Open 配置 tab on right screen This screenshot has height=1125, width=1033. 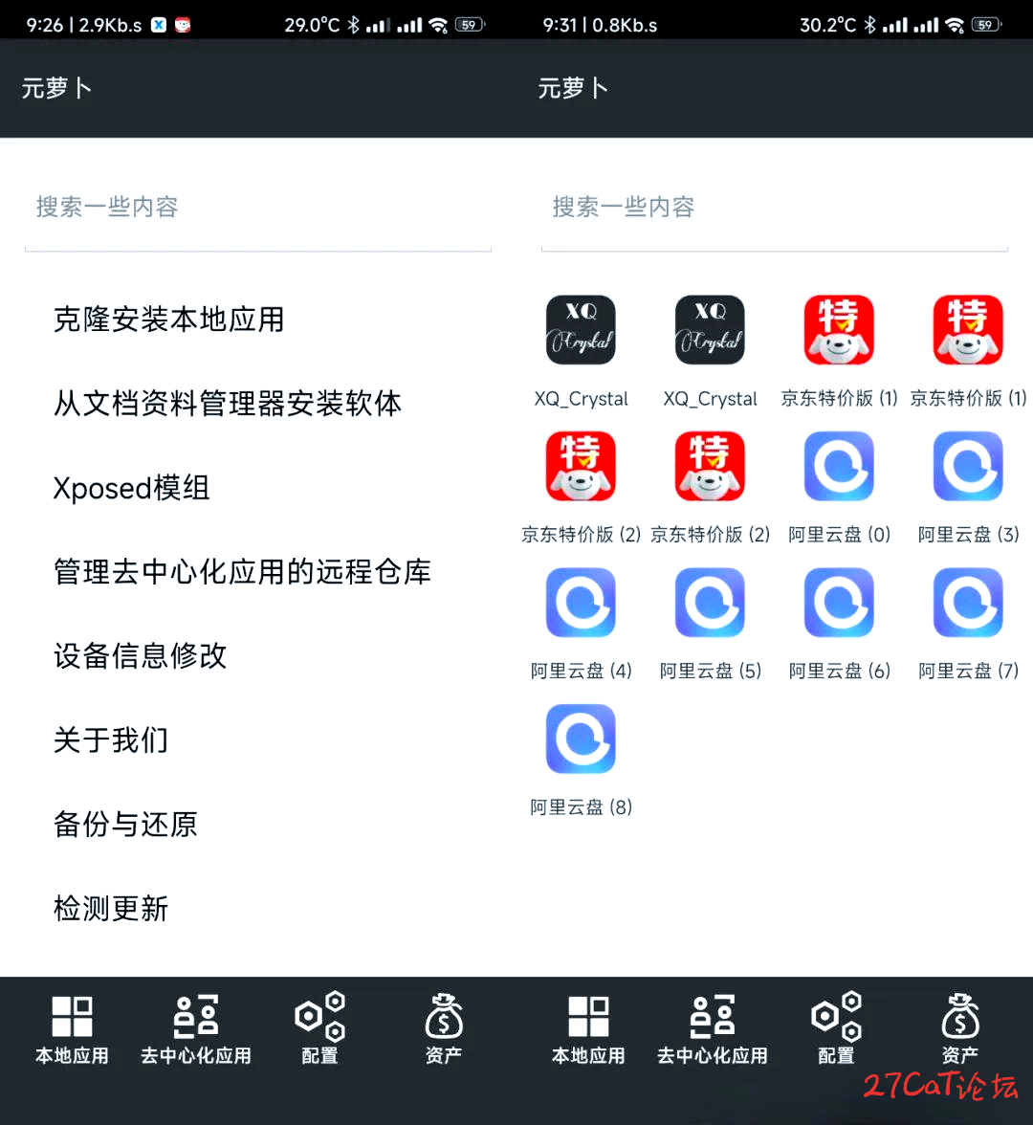836,1029
